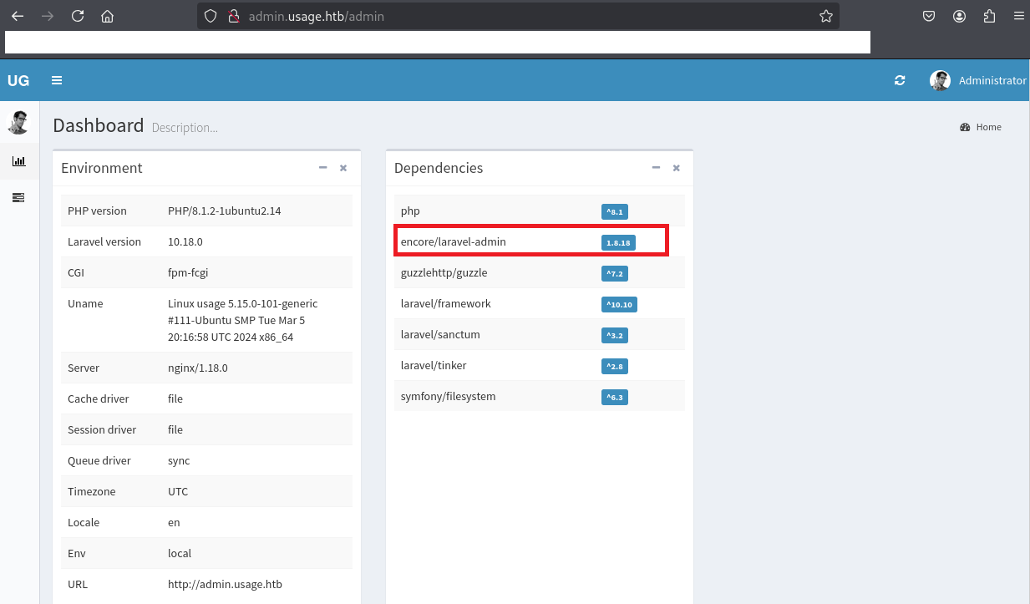
Task: Go to the browser home page
Action: click(107, 16)
